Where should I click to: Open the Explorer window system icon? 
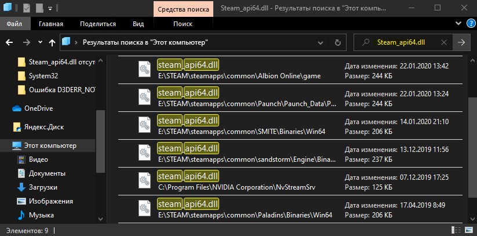(8, 8)
